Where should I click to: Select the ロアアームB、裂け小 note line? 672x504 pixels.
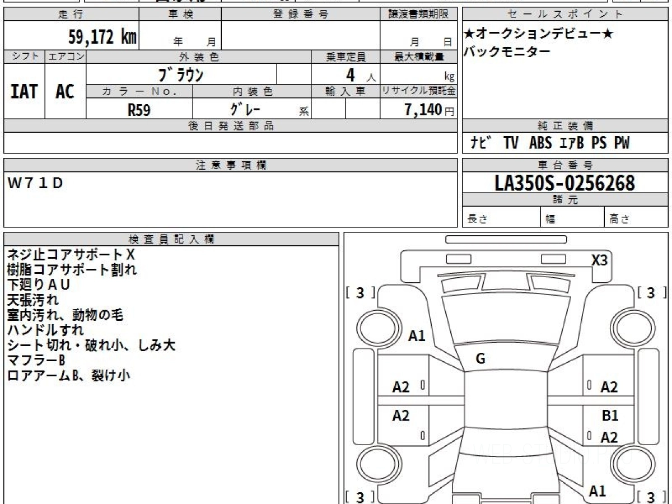[68, 375]
